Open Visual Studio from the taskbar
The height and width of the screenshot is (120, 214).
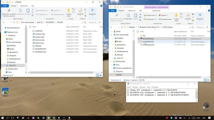click(33, 118)
